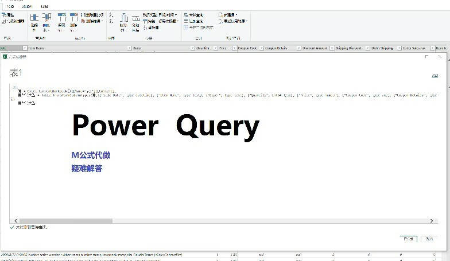Click the options link at dialog top right

point(435,76)
